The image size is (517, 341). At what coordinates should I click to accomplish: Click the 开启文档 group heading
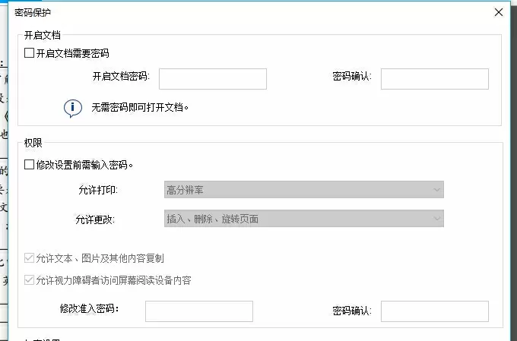click(x=43, y=35)
